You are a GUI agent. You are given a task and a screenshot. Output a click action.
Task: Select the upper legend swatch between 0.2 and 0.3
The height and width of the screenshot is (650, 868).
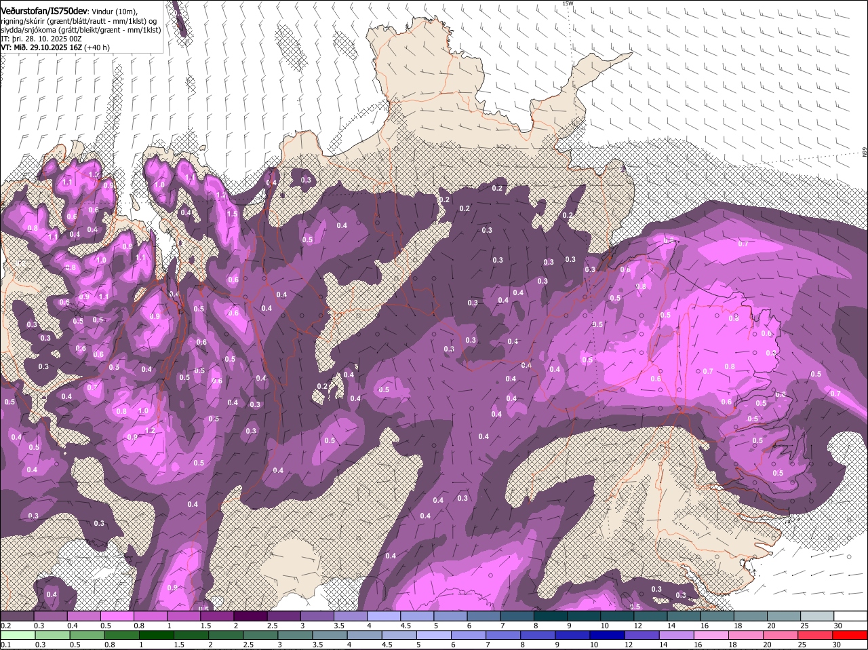pyautogui.click(x=17, y=615)
